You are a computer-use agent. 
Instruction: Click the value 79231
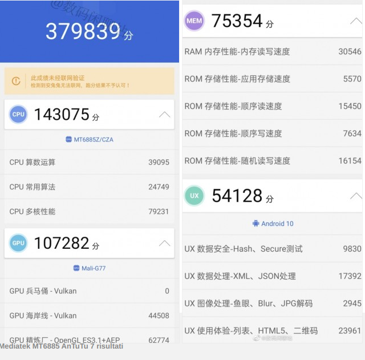coord(159,212)
